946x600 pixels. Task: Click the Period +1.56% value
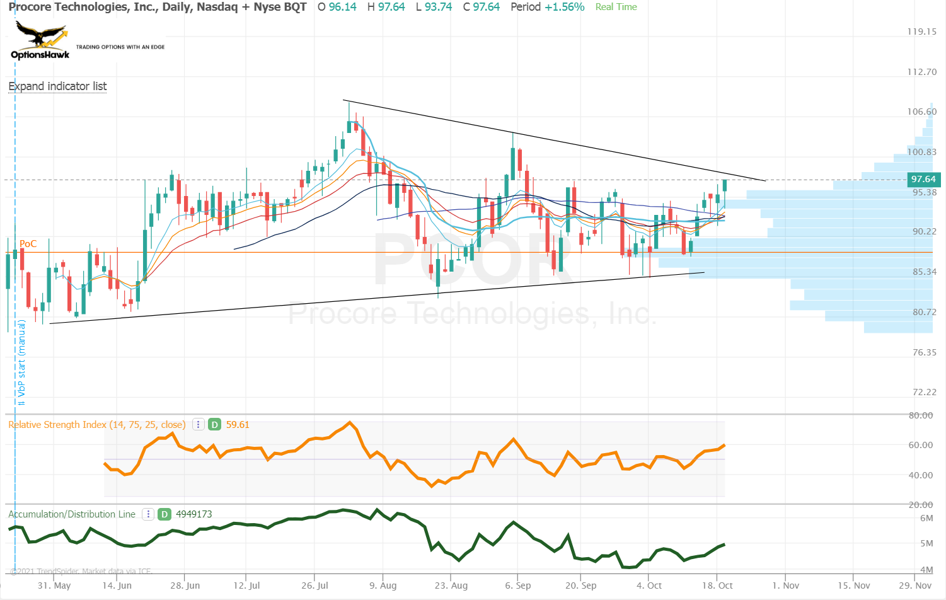click(548, 7)
